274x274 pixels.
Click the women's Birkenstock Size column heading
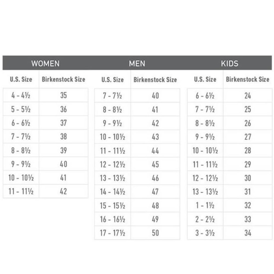click(64, 79)
